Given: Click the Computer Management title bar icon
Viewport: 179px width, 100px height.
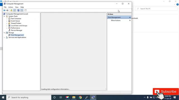Looking at the screenshot, I should point(5,4).
